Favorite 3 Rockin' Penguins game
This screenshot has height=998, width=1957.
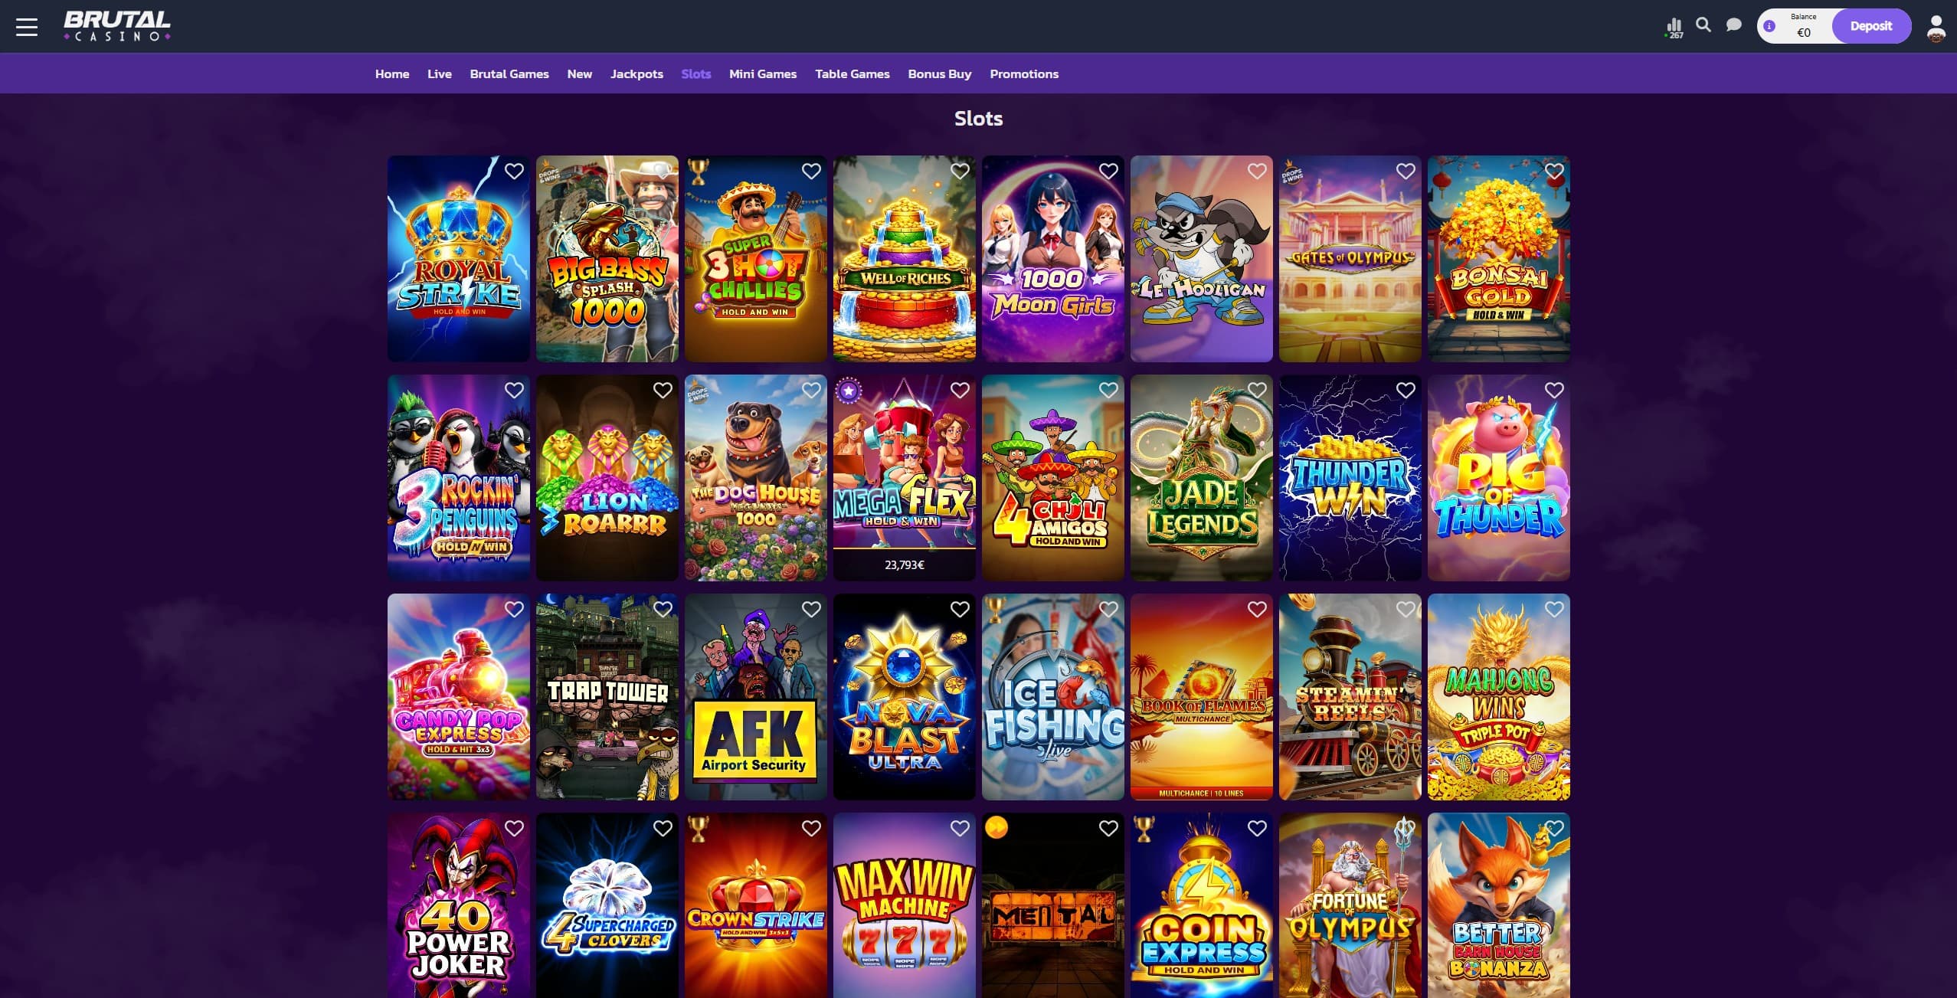point(514,391)
